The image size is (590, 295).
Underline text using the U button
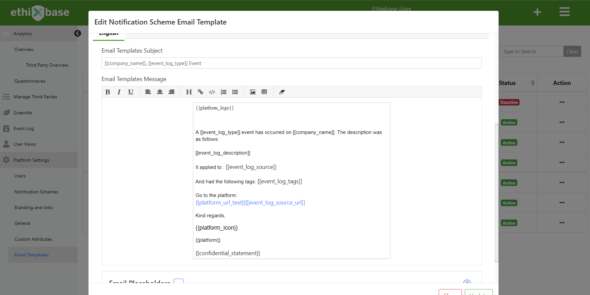coord(131,92)
